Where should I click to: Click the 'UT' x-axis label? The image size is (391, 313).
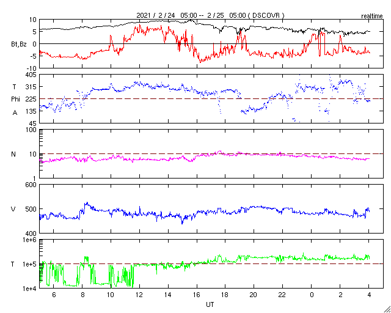(210, 304)
